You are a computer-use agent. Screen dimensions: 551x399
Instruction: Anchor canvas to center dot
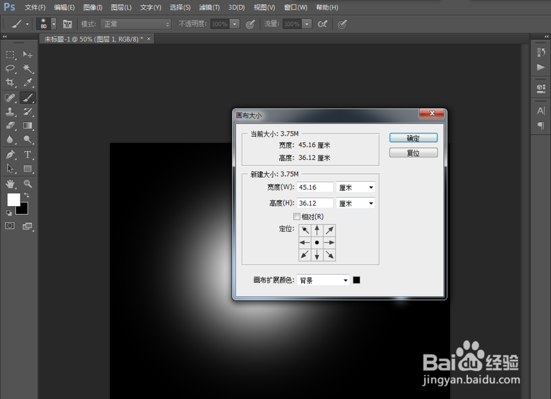317,242
